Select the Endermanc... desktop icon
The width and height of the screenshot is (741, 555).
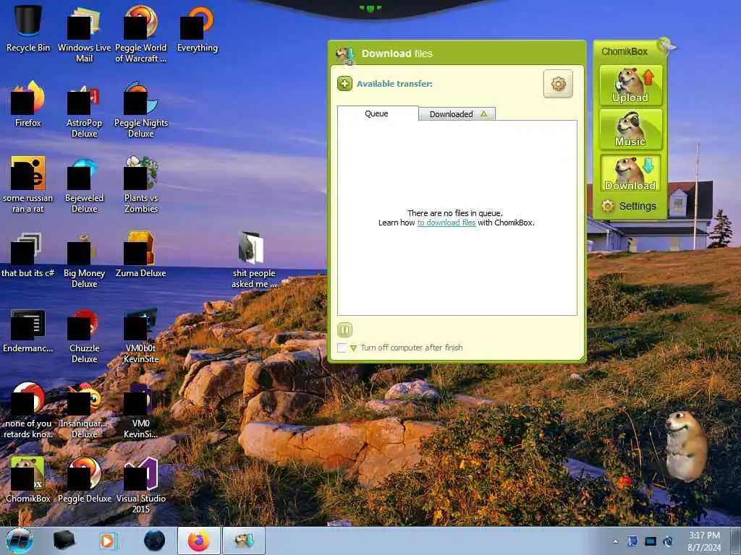coord(28,330)
